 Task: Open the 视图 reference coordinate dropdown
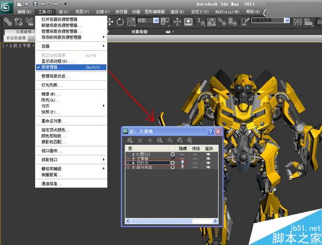(x=156, y=20)
